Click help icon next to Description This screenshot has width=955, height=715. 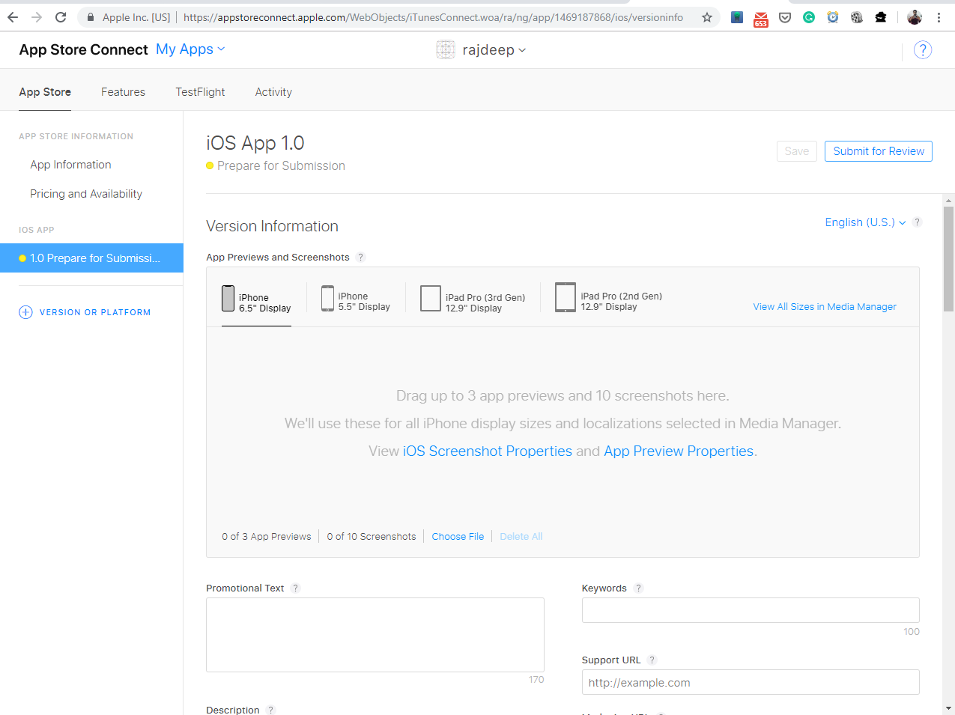(270, 710)
